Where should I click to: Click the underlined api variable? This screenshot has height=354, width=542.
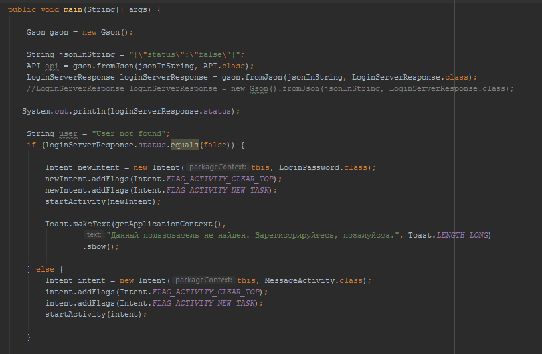[x=52, y=66]
